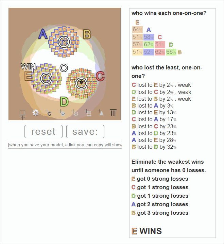Click voter group center numbered 3
Viewport: 224px width, 244px height.
pos(81,83)
